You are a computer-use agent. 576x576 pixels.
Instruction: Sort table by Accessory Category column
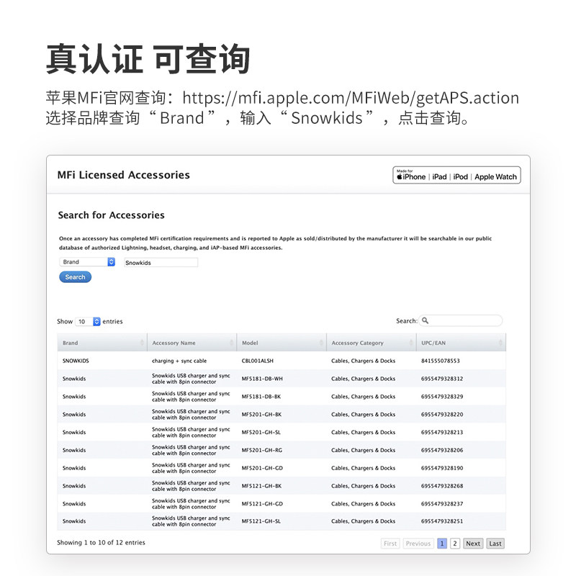click(x=372, y=343)
